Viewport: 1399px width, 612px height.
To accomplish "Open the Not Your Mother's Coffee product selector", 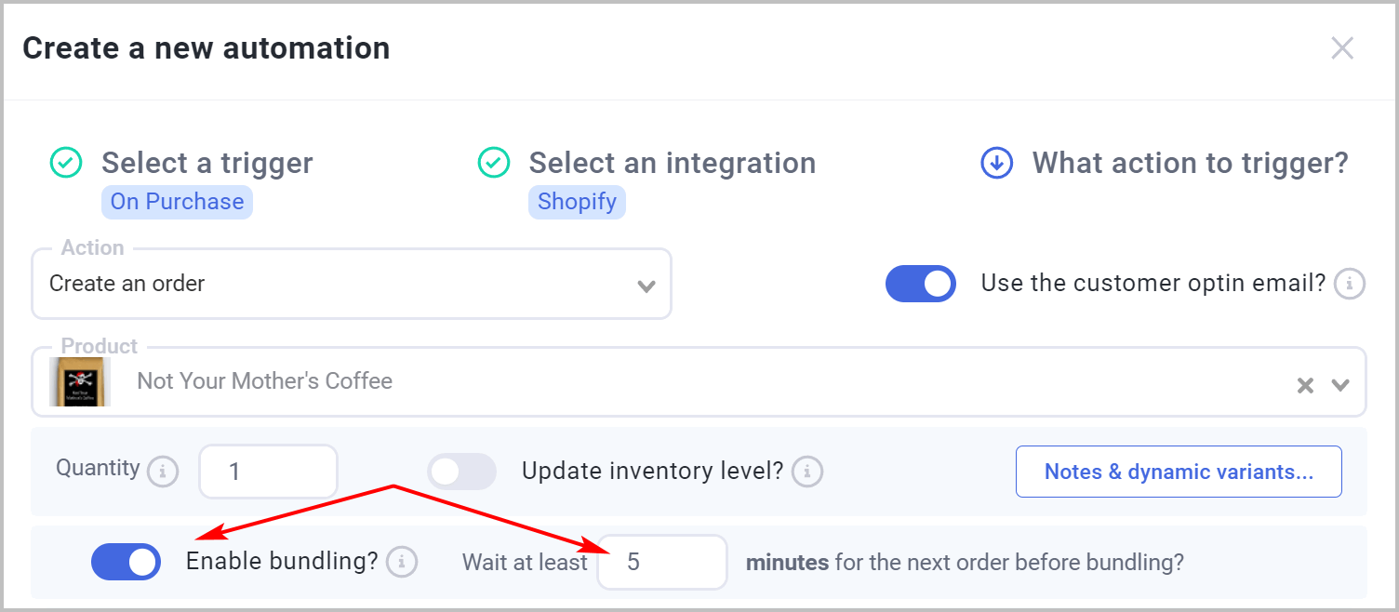I will click(699, 382).
